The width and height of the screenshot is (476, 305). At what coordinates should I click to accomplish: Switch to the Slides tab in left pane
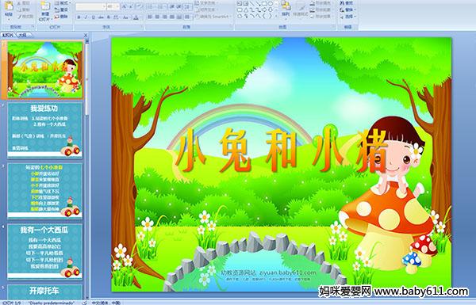point(8,35)
